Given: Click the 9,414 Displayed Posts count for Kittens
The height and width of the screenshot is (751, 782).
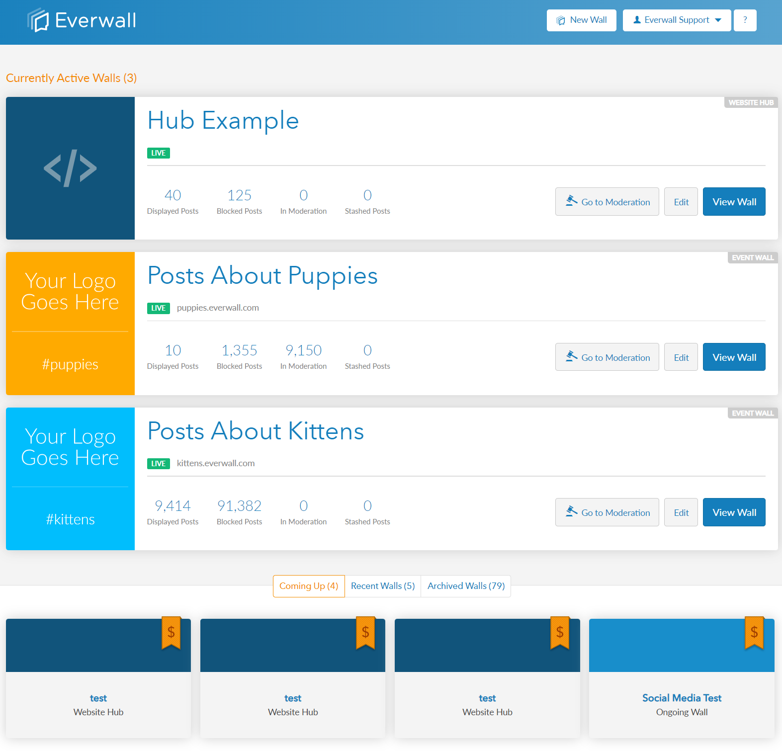Looking at the screenshot, I should 173,506.
